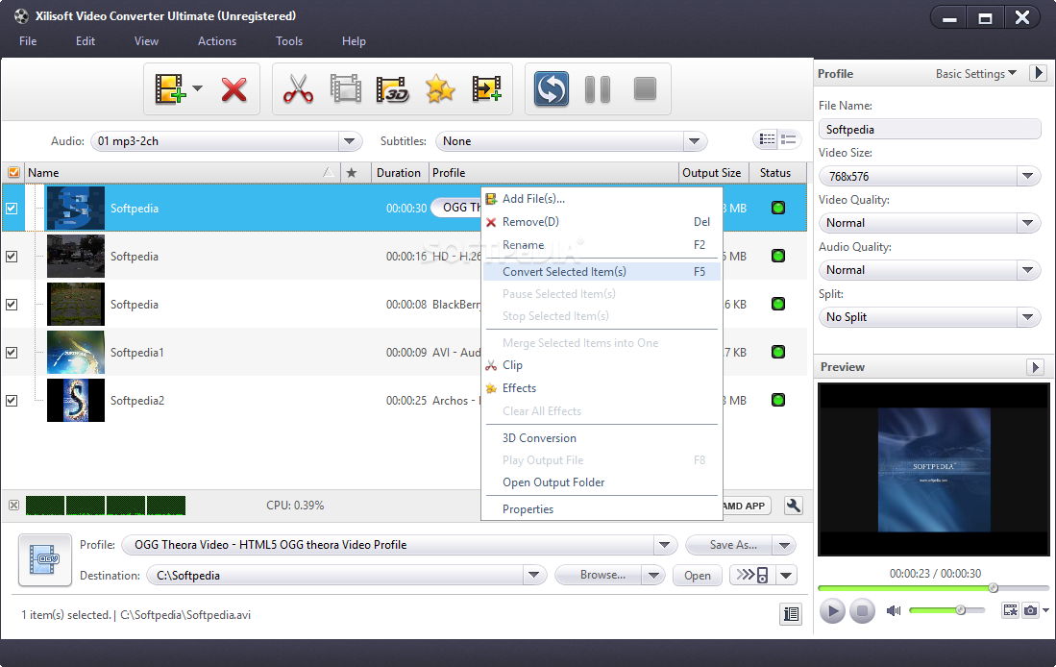Click the green status indicator for Softpedia2
Viewport: 1056px width, 667px height.
778,400
